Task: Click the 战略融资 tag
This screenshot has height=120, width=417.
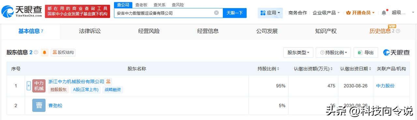Action: point(112,90)
